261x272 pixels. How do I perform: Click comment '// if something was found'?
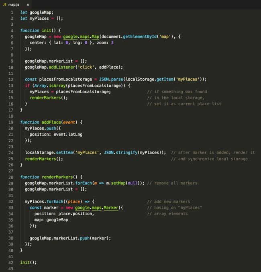(177, 92)
